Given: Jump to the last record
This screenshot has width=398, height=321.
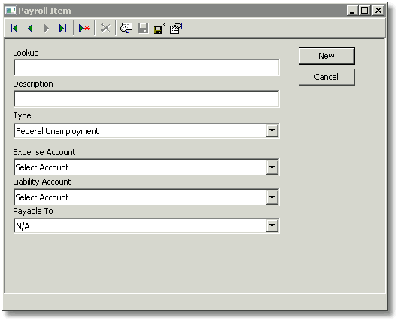Looking at the screenshot, I should (62, 28).
